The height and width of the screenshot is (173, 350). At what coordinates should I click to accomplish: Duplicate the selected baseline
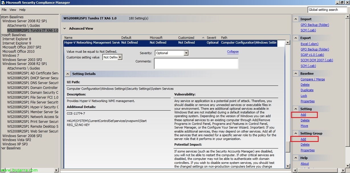click(307, 90)
